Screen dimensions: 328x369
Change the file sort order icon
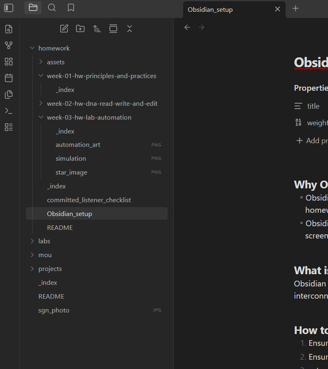click(x=97, y=29)
